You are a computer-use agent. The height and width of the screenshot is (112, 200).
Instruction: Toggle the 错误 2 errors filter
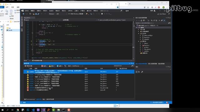pyautogui.click(x=44, y=66)
